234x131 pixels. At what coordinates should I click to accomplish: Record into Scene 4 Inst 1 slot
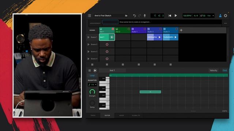point(107,59)
